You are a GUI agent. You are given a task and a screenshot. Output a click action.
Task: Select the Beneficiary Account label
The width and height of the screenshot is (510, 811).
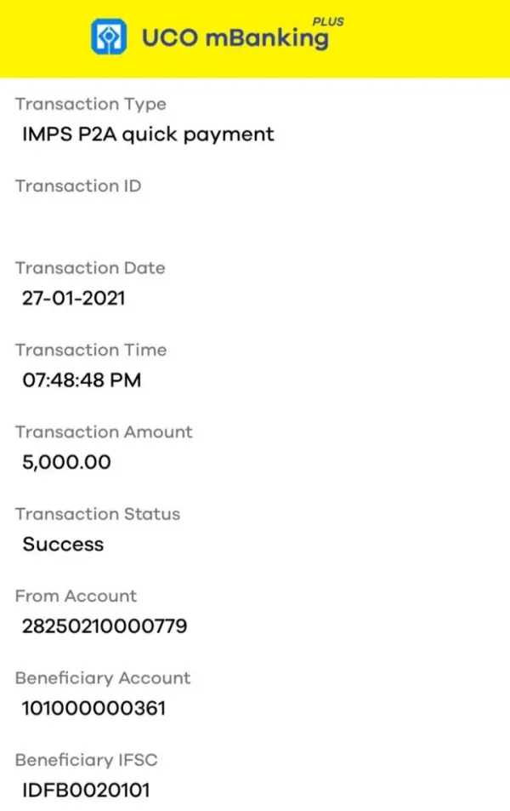click(x=103, y=678)
